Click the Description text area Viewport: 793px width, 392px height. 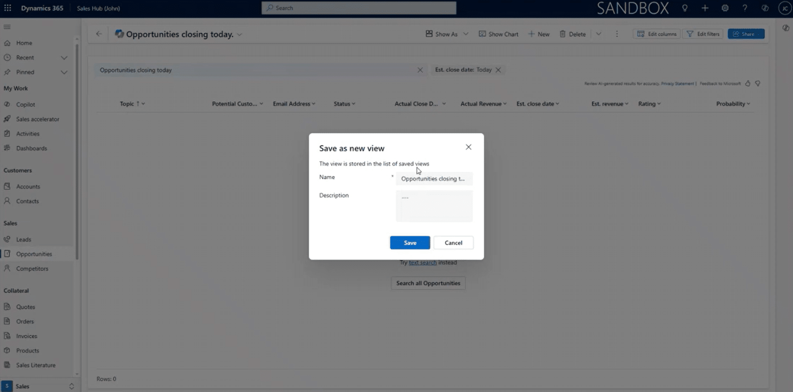pos(434,206)
